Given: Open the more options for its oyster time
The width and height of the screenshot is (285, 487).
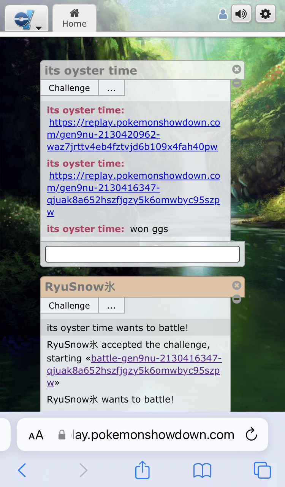Looking at the screenshot, I should point(111,88).
